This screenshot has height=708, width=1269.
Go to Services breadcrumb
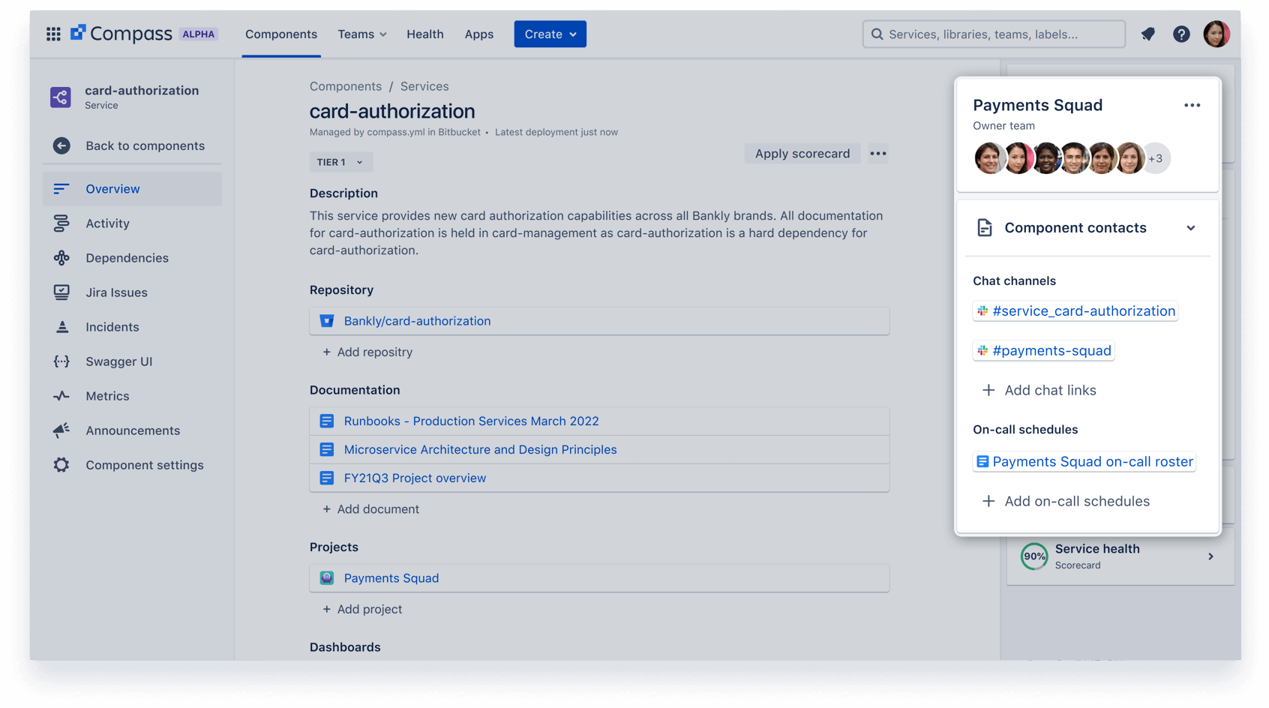[424, 86]
